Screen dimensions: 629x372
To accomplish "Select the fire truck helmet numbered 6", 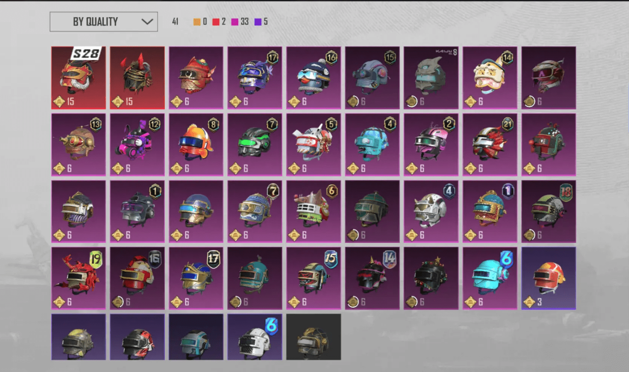I will [x=313, y=211].
